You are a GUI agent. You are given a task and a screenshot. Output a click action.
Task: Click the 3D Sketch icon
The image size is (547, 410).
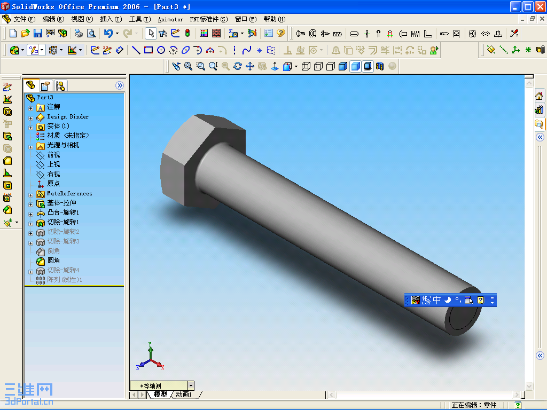pyautogui.click(x=107, y=50)
